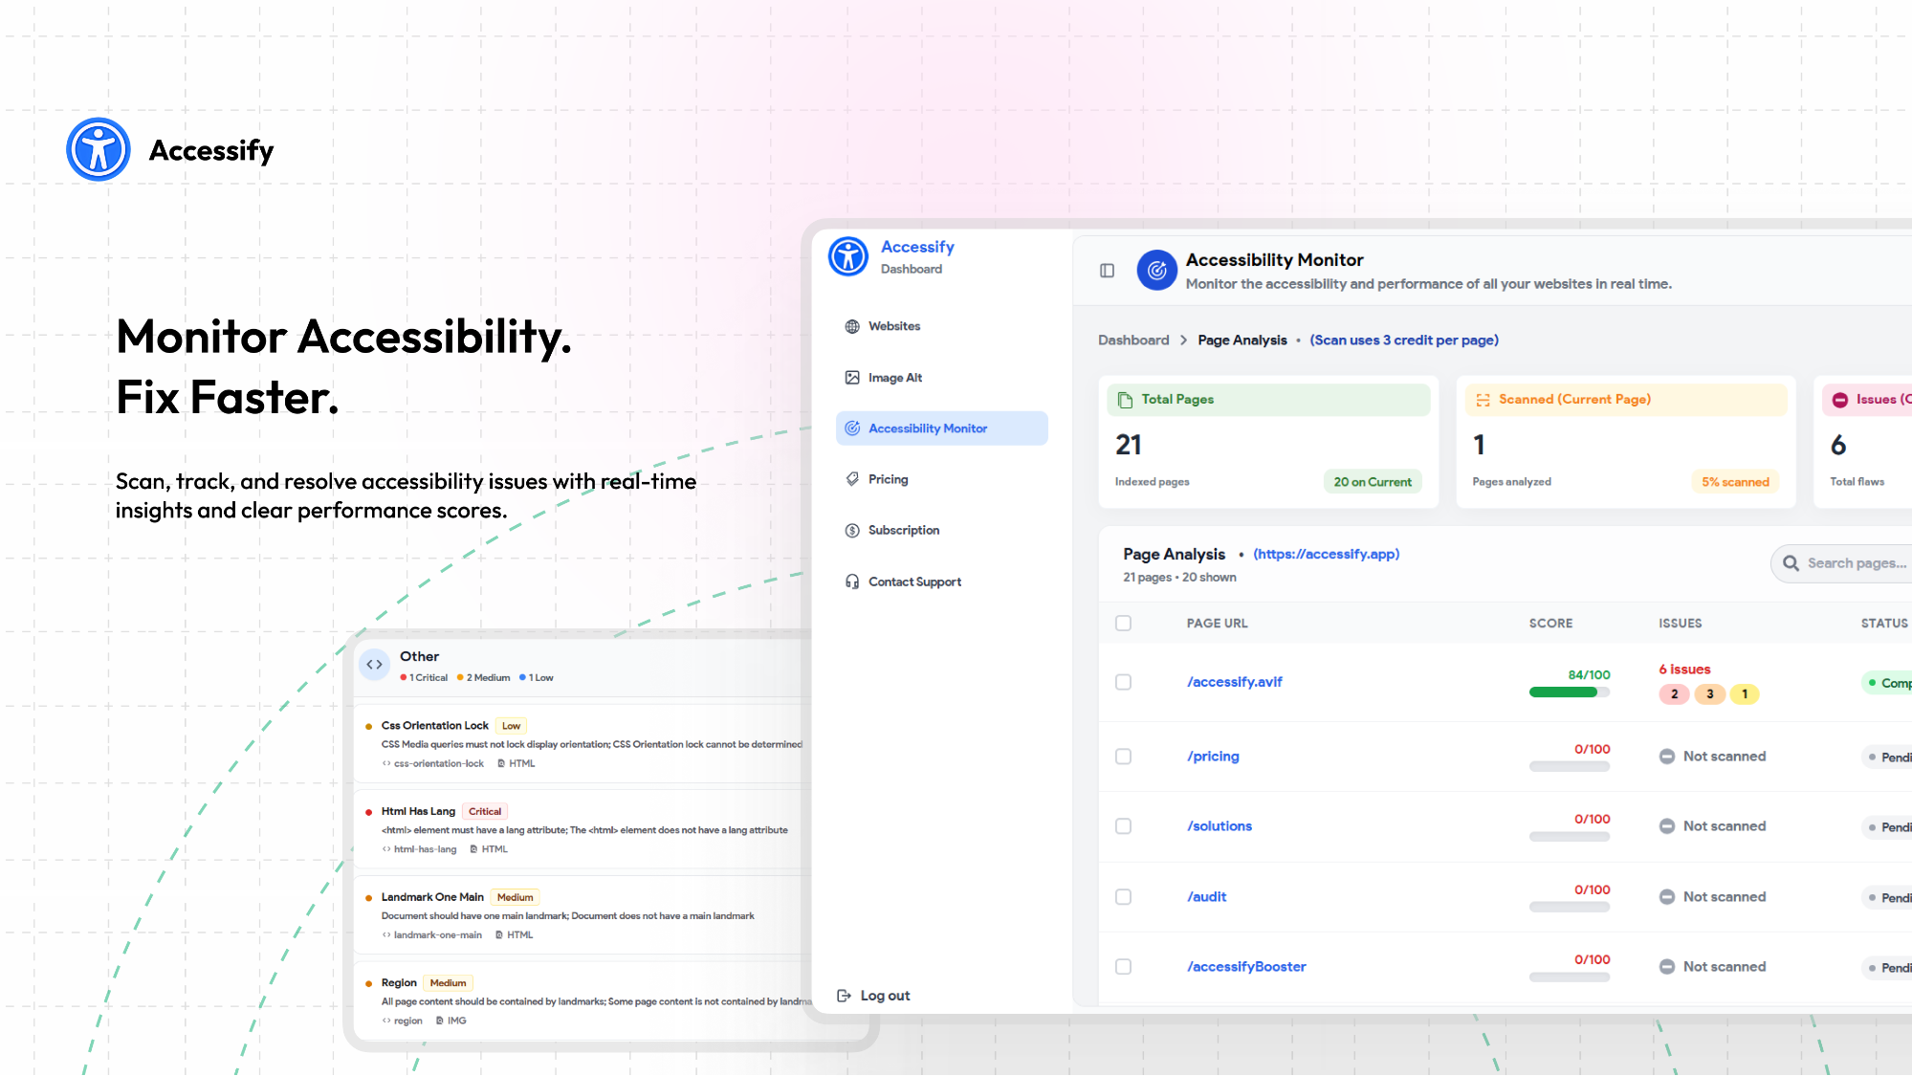
Task: Click the /pricing 0/100 score bar
Action: pos(1570,766)
